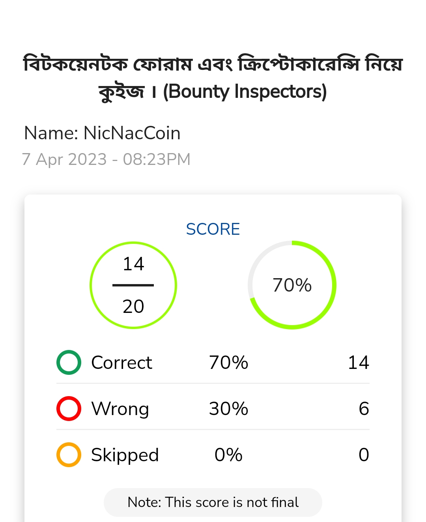Click the 30% value in the Wrong row
Screen dimensions: 426x522
pyautogui.click(x=228, y=409)
